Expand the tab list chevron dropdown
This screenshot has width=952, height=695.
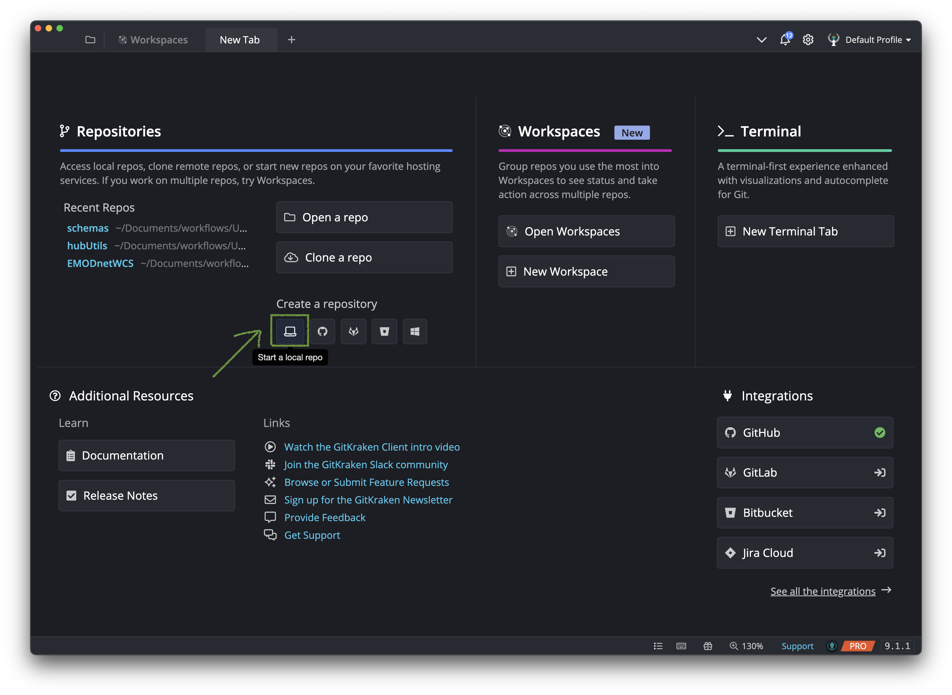pyautogui.click(x=761, y=40)
